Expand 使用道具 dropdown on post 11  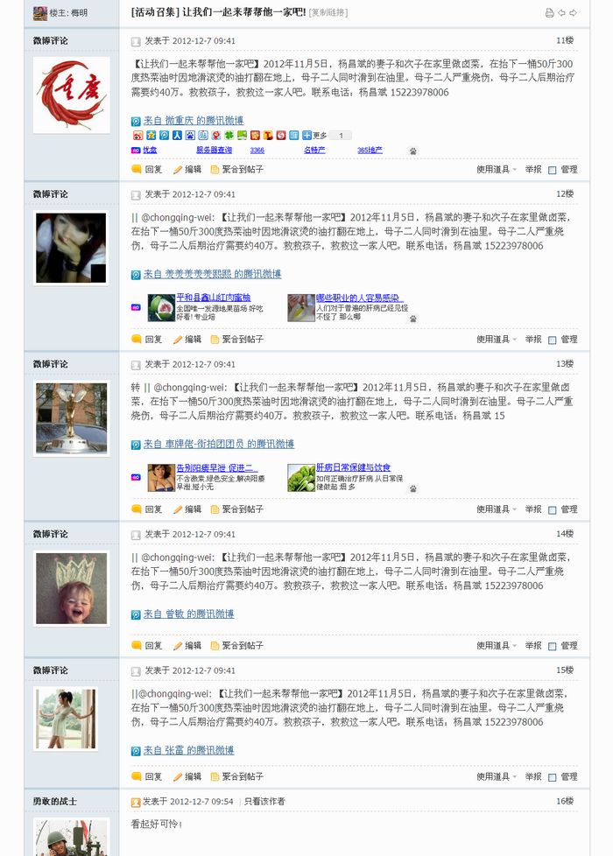pyautogui.click(x=496, y=169)
